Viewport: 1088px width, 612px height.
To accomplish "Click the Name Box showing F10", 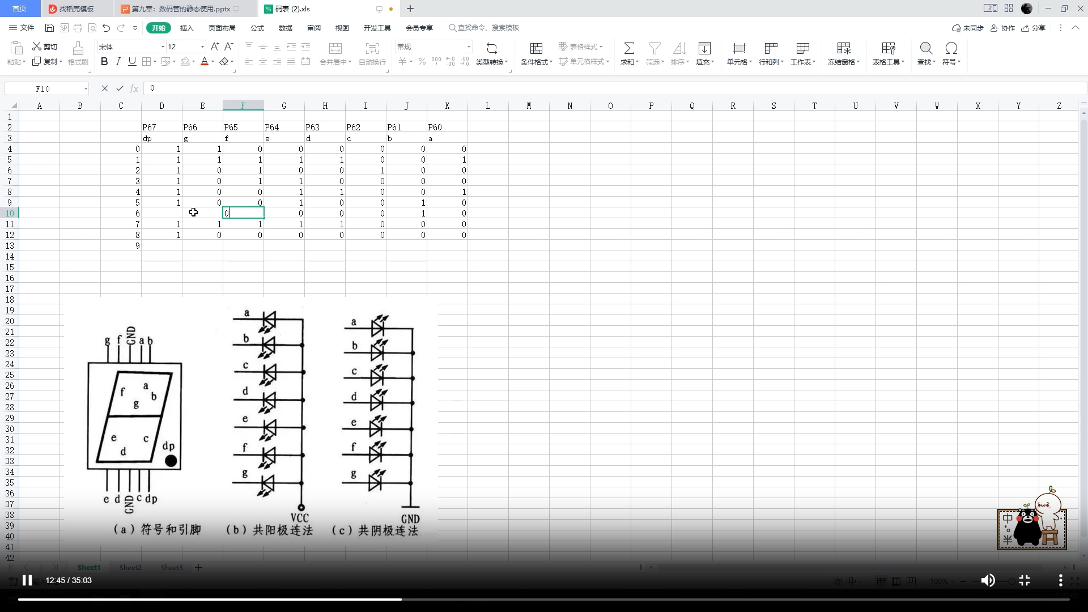I will coord(47,88).
